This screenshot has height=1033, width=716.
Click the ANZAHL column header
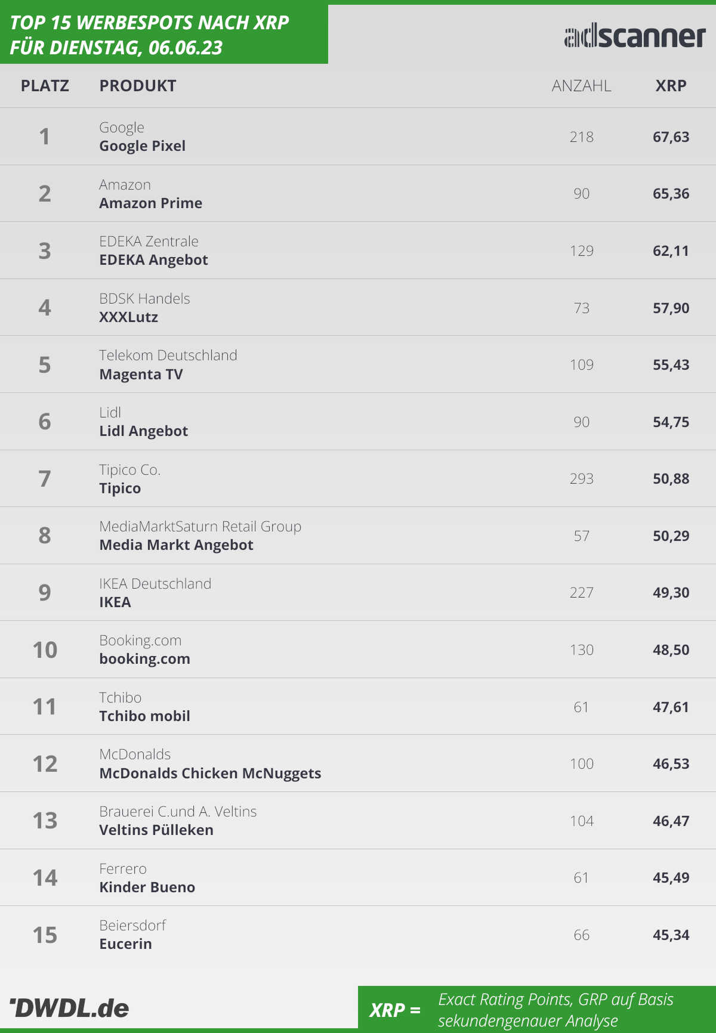[x=582, y=86]
